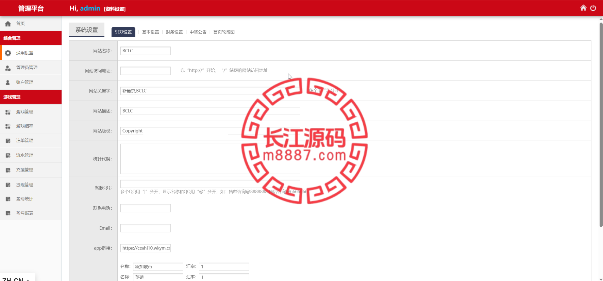The height and width of the screenshot is (281, 603).
Task: Go to 账户管理
Action: point(31,82)
